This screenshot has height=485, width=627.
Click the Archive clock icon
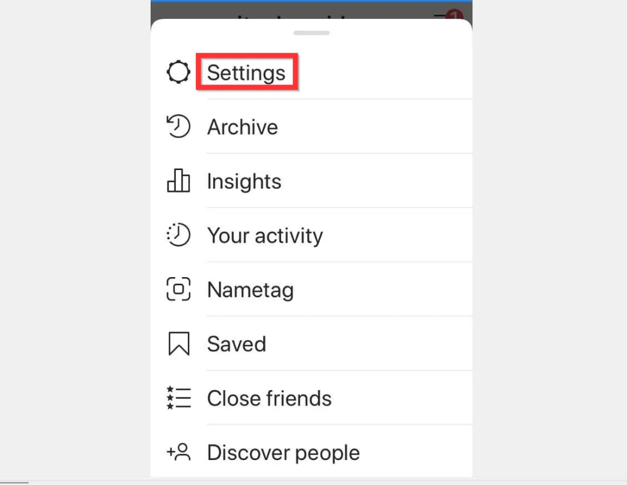click(178, 127)
